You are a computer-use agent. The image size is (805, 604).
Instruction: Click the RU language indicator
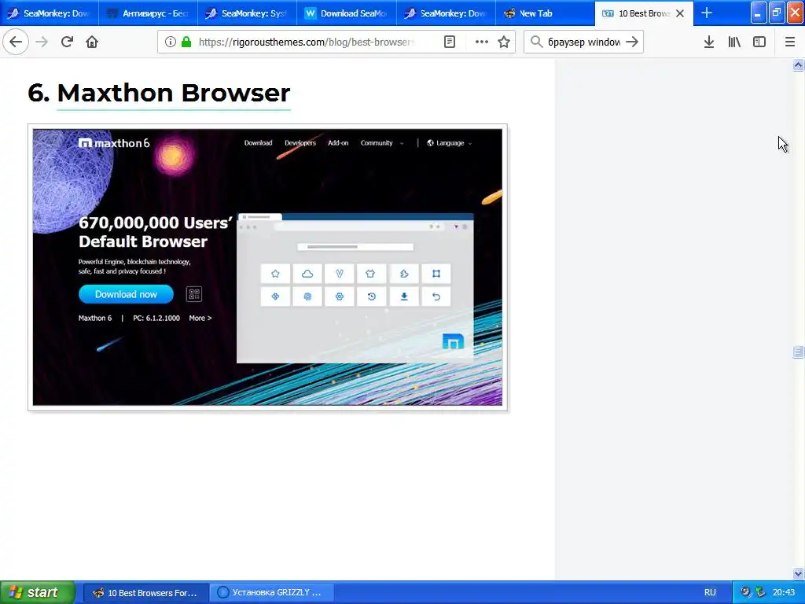[x=710, y=592]
